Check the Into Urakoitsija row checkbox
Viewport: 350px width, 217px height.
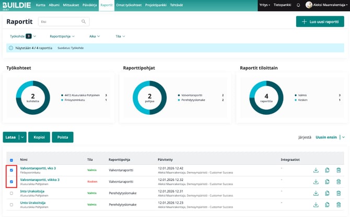point(11,193)
